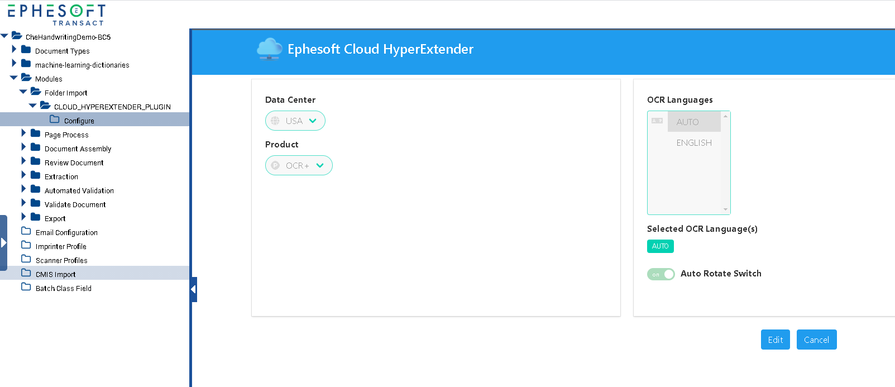The image size is (895, 387).
Task: Click the Configure folder icon
Action: coord(55,120)
